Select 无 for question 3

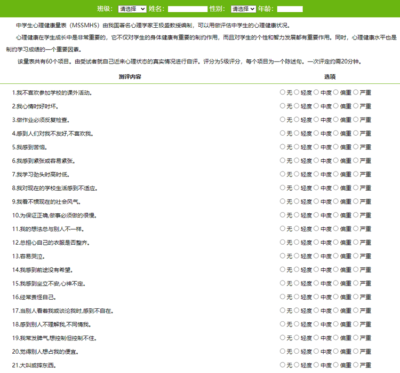pos(282,119)
